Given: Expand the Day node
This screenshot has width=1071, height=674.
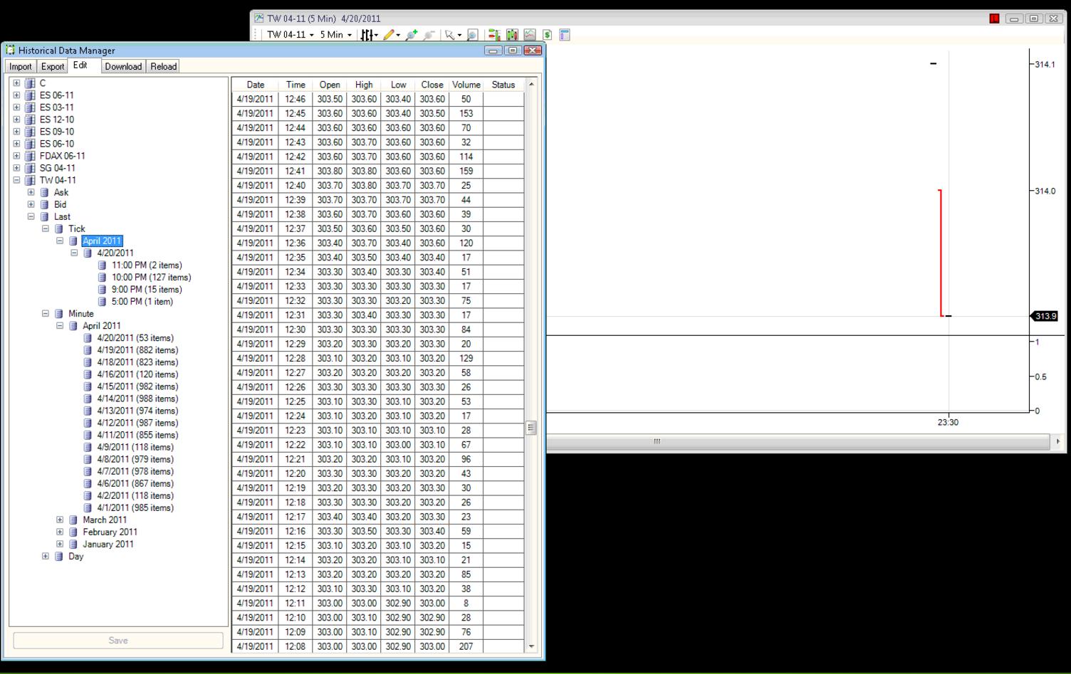Looking at the screenshot, I should (46, 556).
